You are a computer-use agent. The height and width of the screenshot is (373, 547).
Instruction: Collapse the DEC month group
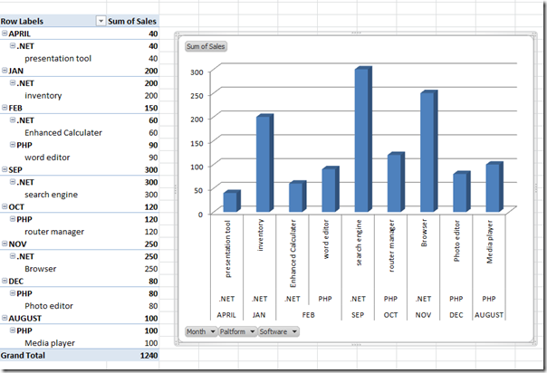point(5,281)
